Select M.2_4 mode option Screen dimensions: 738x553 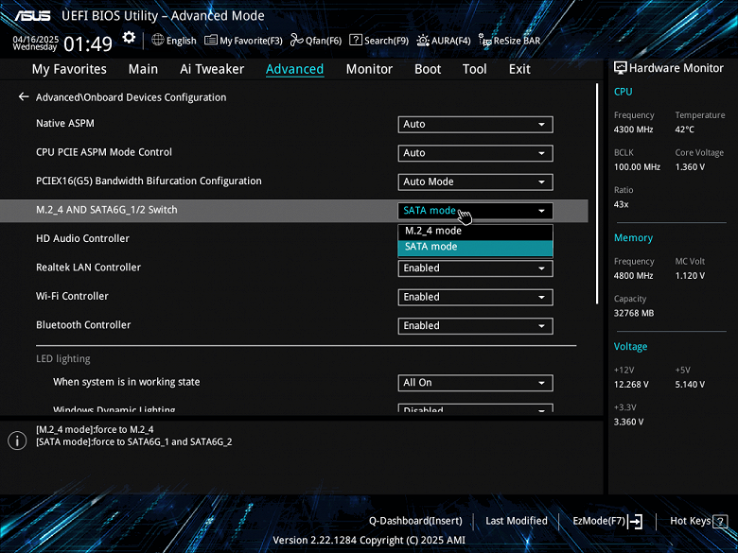coord(475,231)
